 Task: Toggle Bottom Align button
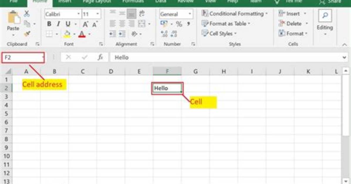[131, 14]
